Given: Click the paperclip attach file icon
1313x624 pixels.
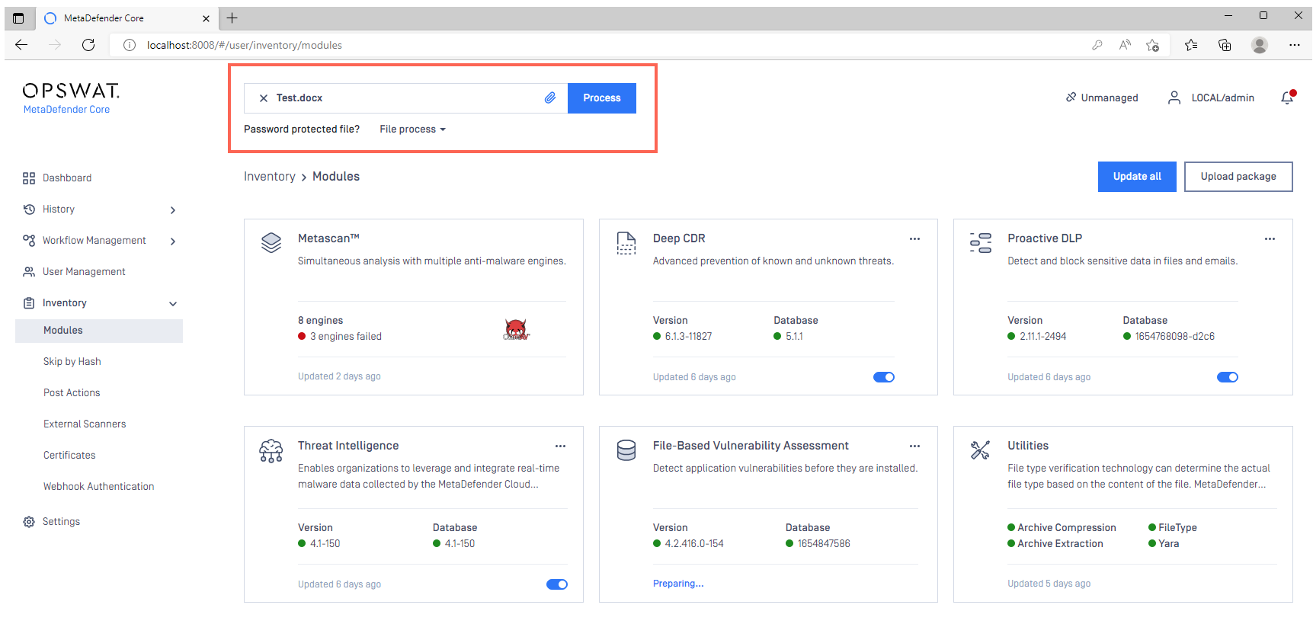Looking at the screenshot, I should tap(550, 98).
